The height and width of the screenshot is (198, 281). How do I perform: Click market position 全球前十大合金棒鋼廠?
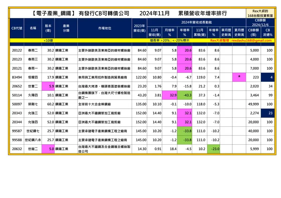[x=95, y=104]
